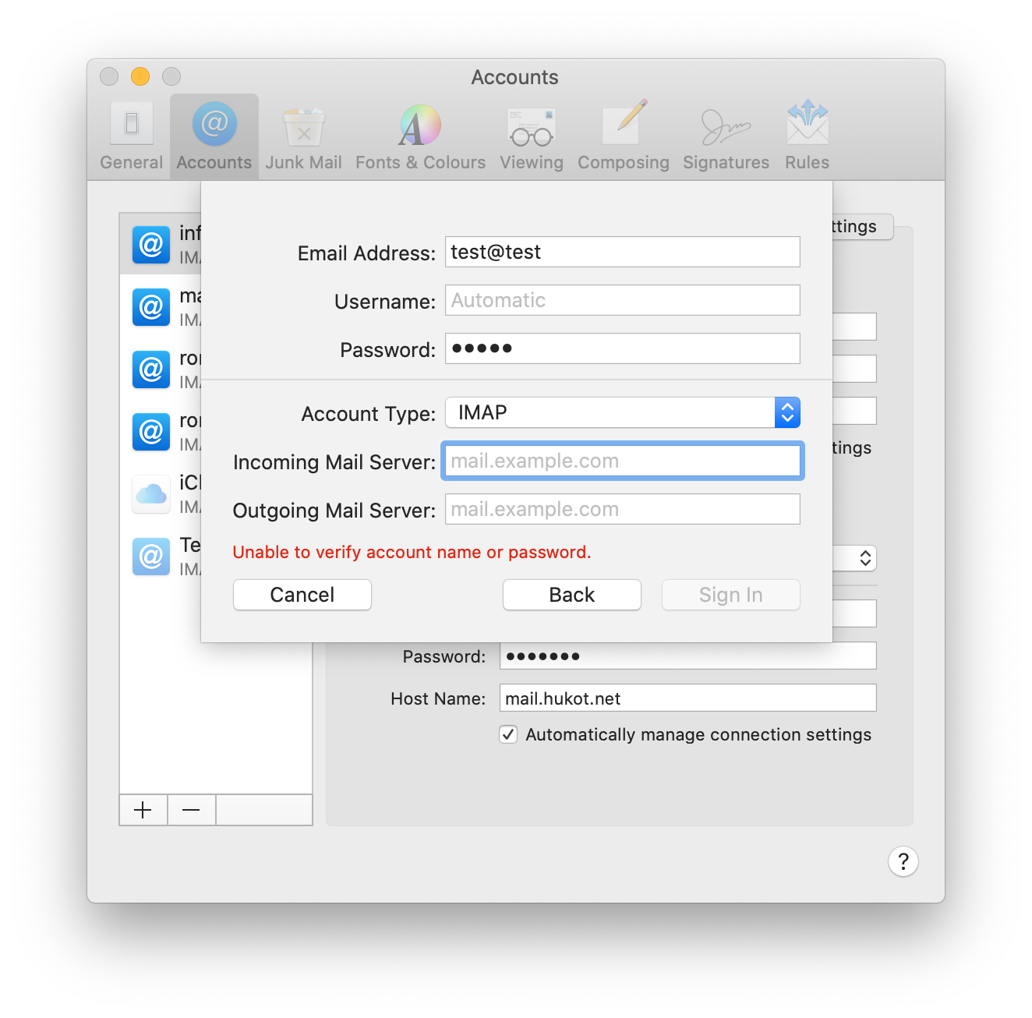Open the Account Type IMAP dropdown
Viewport: 1032px width, 1018px height.
point(623,412)
